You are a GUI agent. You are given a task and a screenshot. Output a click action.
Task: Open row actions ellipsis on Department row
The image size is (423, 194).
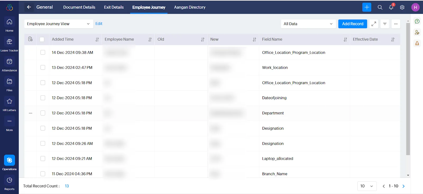(30, 113)
